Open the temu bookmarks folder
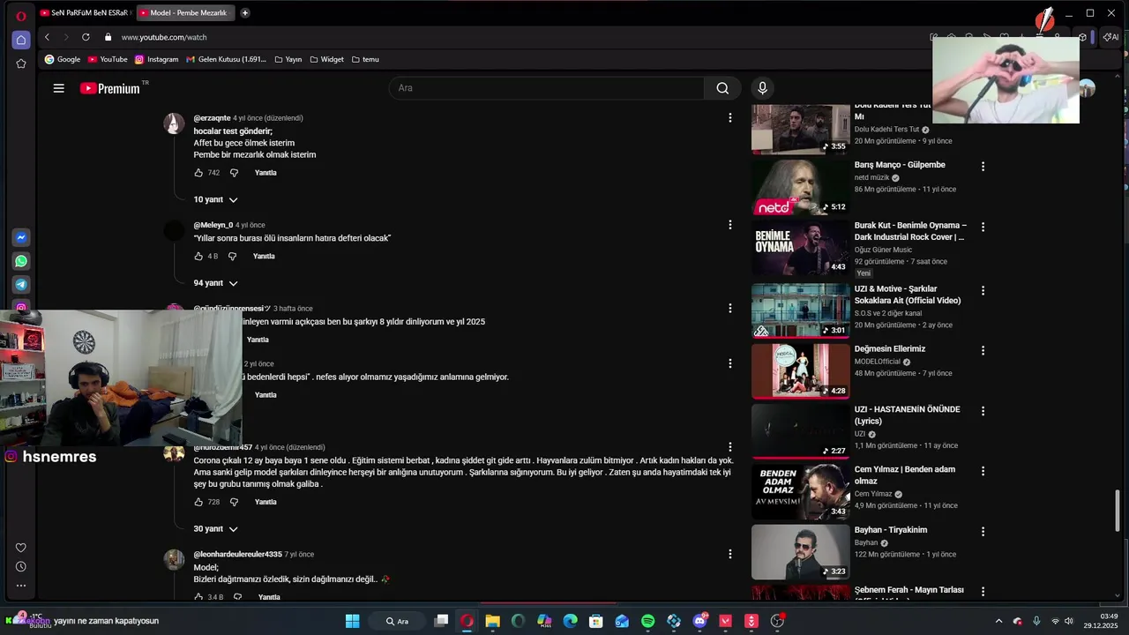 pos(365,59)
